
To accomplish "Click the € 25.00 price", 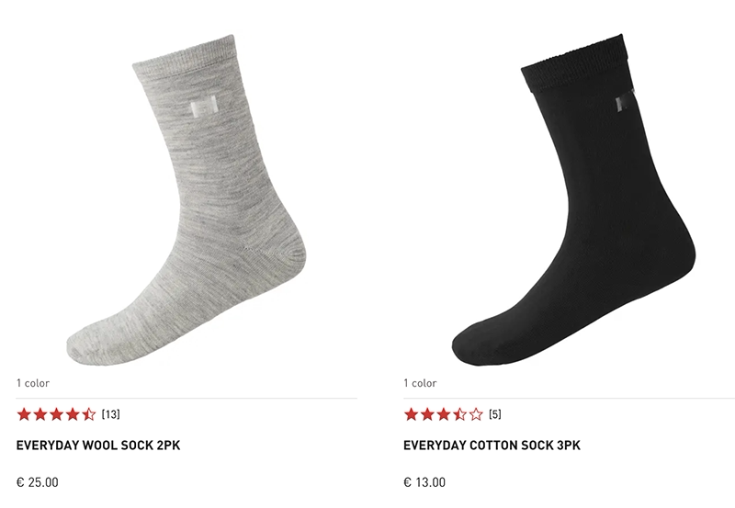I will 38,482.
